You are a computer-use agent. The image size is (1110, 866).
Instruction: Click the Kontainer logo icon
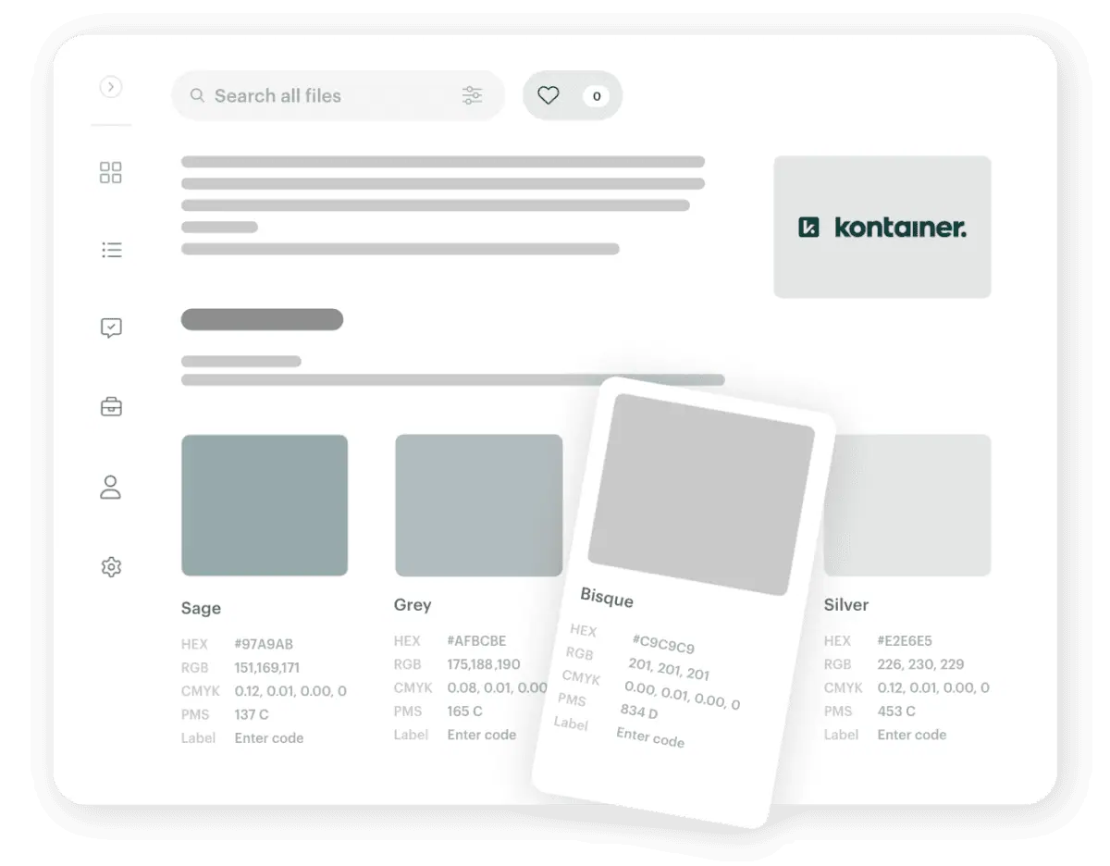[807, 226]
